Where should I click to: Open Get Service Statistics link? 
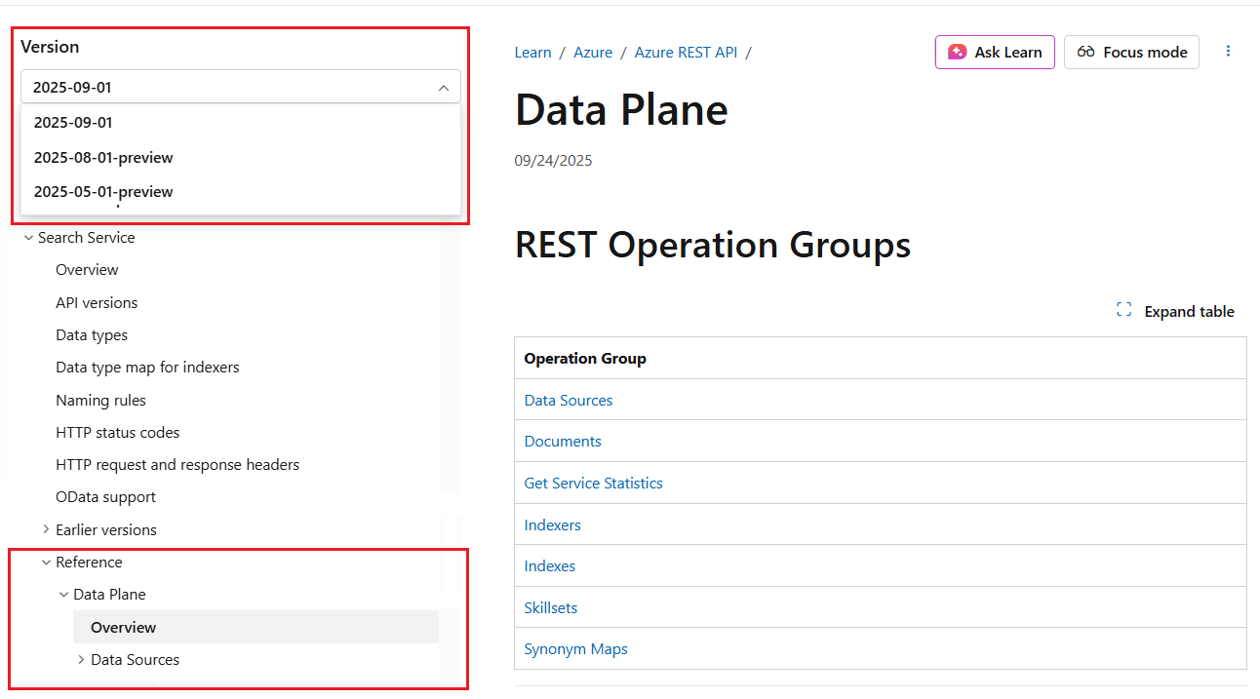coord(593,484)
